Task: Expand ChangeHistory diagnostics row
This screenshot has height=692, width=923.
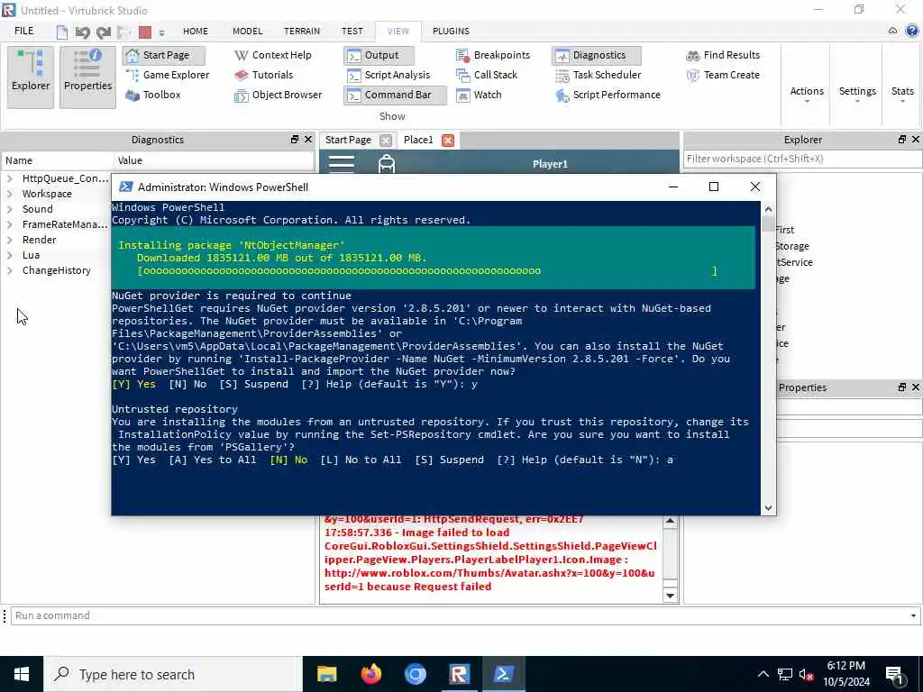Action: (x=9, y=270)
